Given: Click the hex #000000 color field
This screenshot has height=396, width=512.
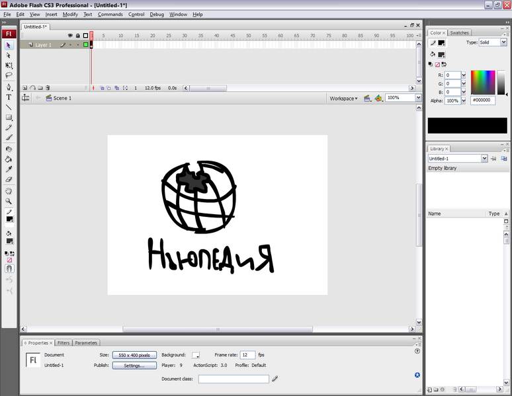Looking at the screenshot, I should point(483,100).
